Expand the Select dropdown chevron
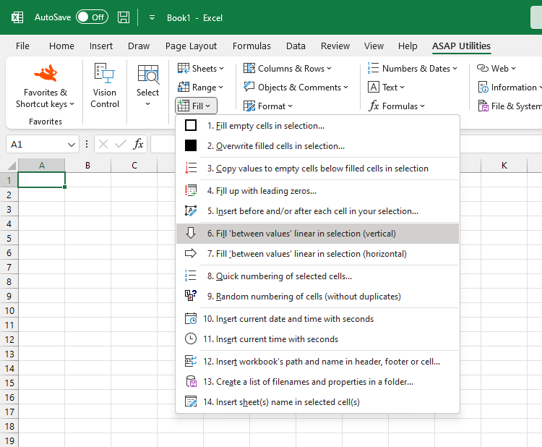 pyautogui.click(x=147, y=103)
